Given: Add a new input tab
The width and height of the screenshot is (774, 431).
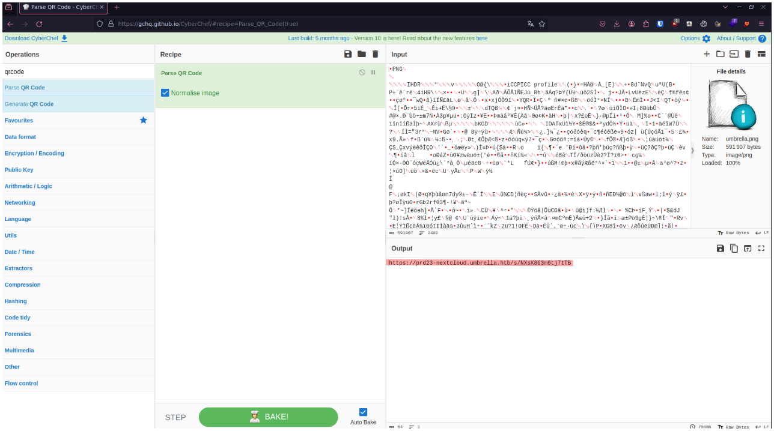Looking at the screenshot, I should pos(707,54).
